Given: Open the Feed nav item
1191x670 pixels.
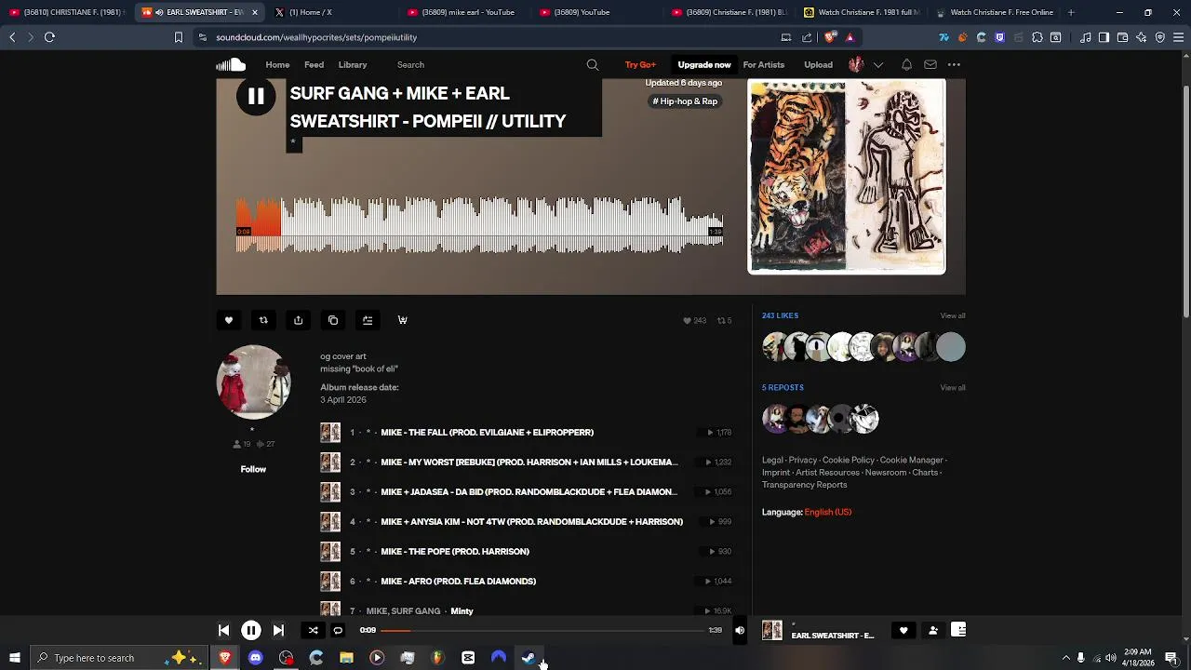Looking at the screenshot, I should pyautogui.click(x=314, y=64).
